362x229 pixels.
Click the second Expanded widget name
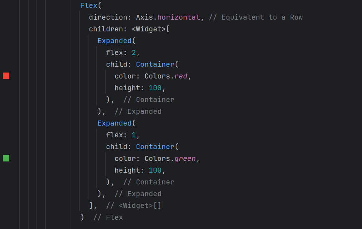114,123
